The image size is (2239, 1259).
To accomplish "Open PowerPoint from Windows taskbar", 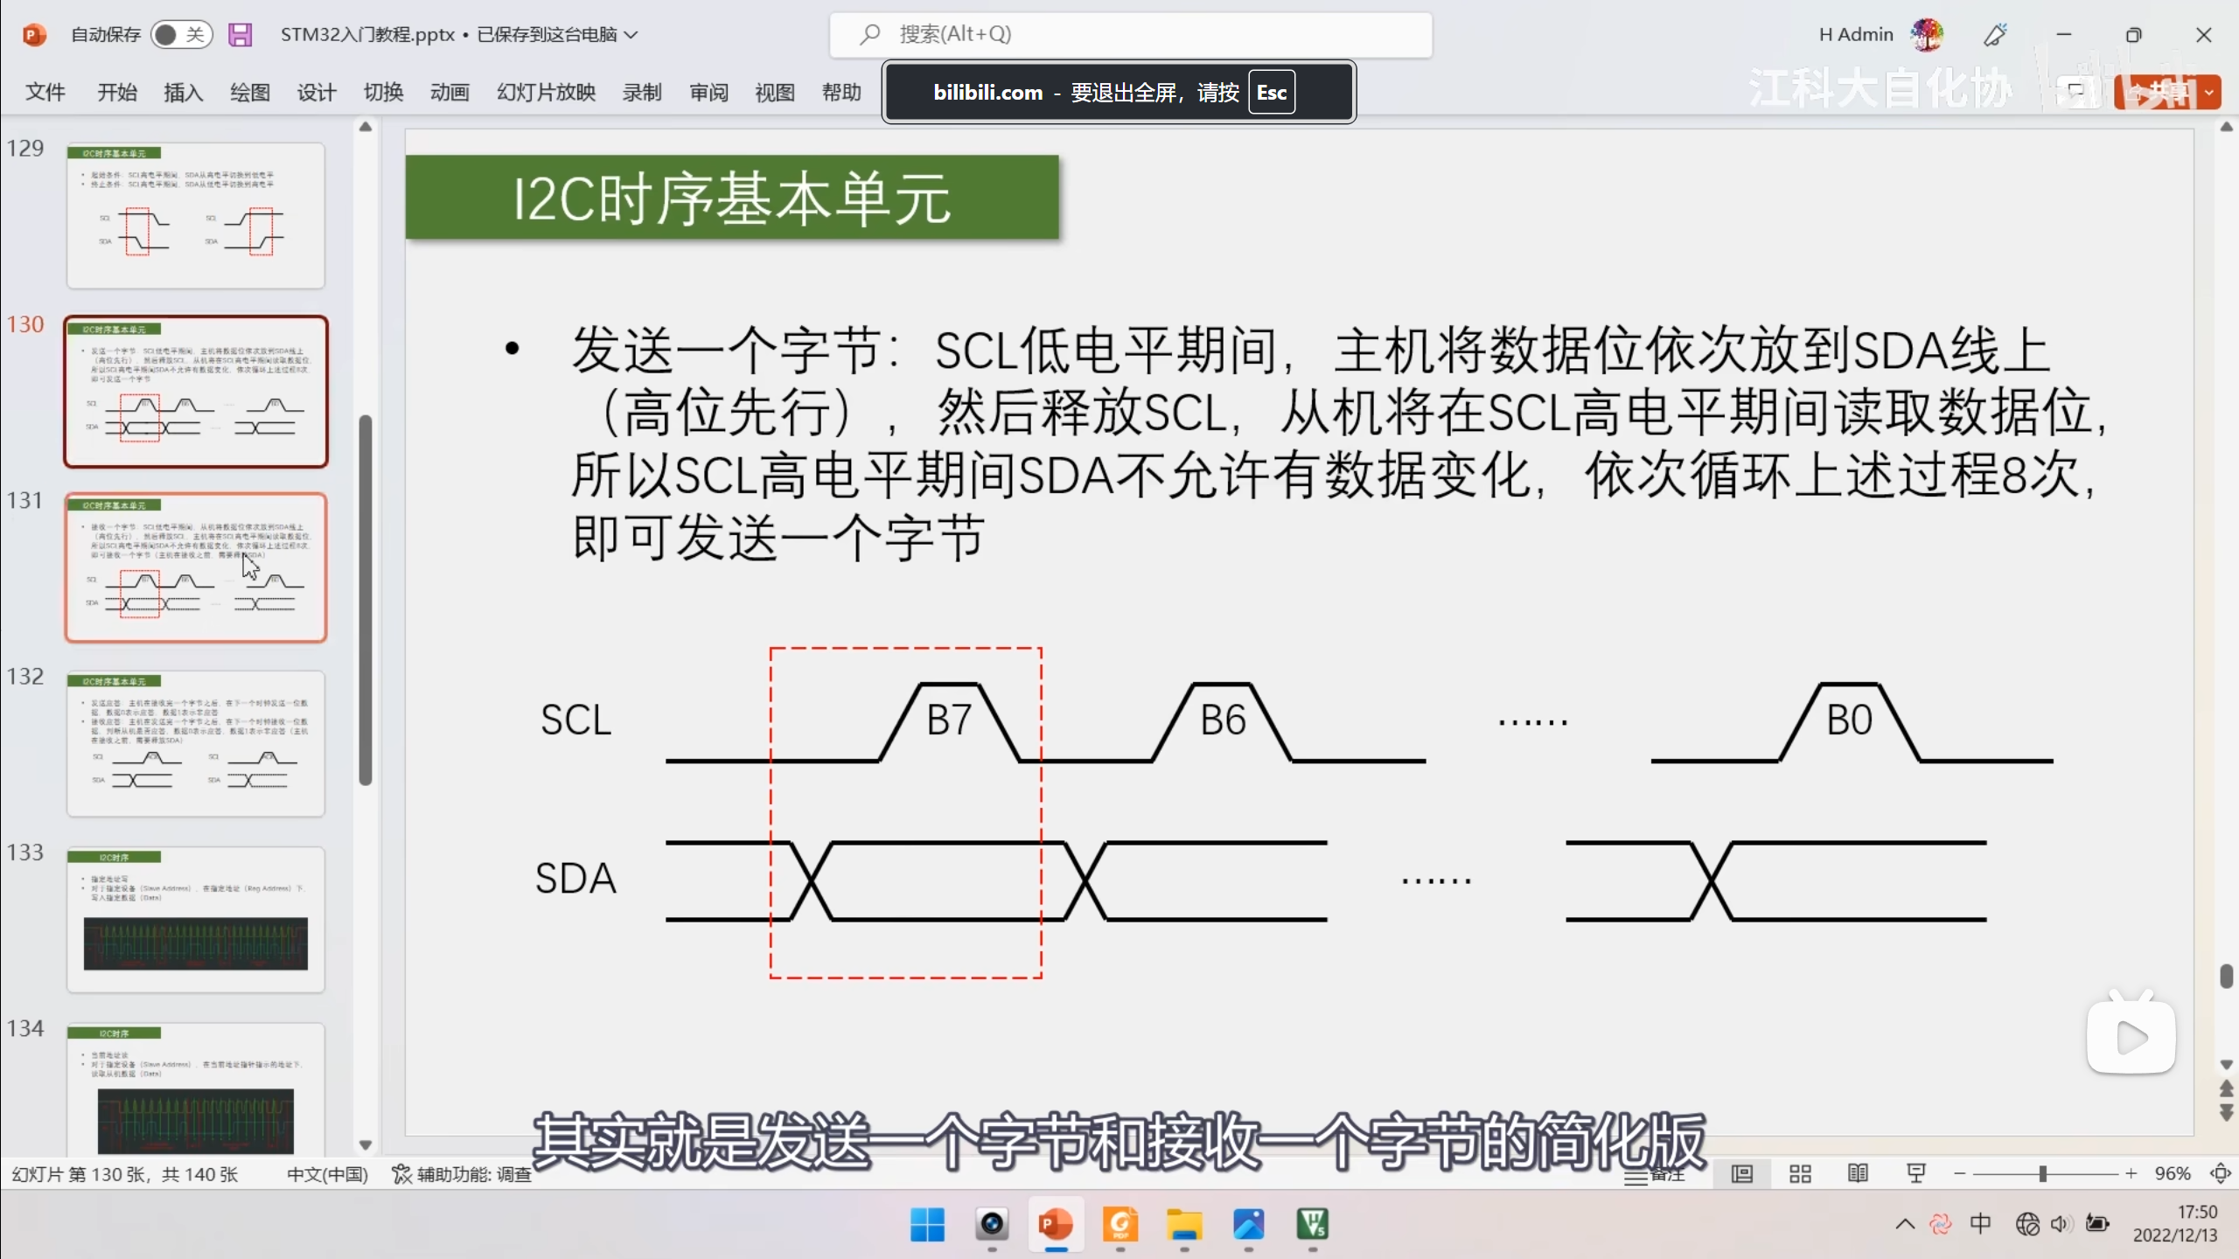I will [x=1056, y=1225].
